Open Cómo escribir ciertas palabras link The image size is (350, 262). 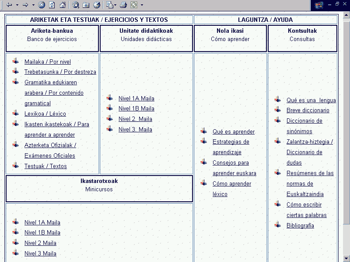point(307,210)
